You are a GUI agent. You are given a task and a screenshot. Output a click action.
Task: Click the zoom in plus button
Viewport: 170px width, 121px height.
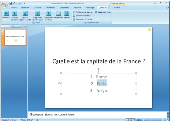tap(163, 120)
